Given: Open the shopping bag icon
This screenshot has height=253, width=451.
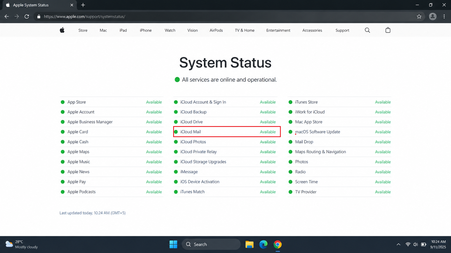Looking at the screenshot, I should point(388,30).
